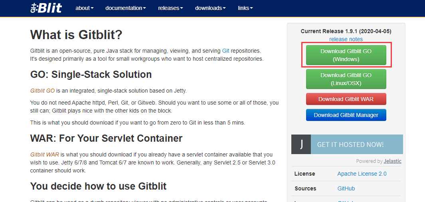Click the GET IT HOSTED NOW banner

click(x=347, y=144)
